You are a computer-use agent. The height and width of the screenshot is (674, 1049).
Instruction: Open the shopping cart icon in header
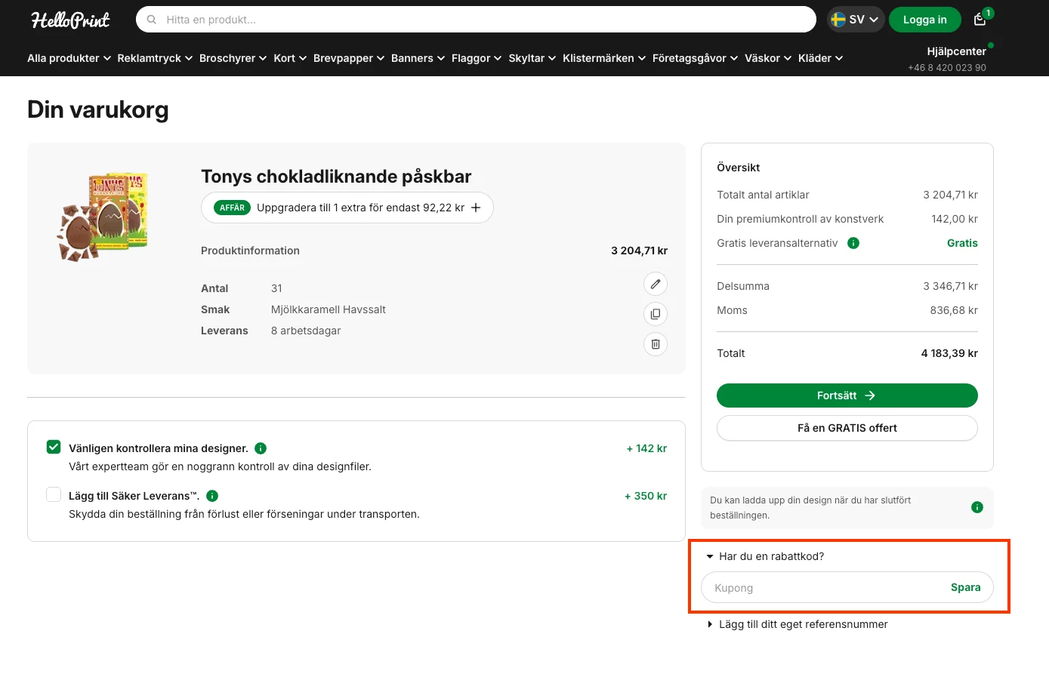(980, 20)
